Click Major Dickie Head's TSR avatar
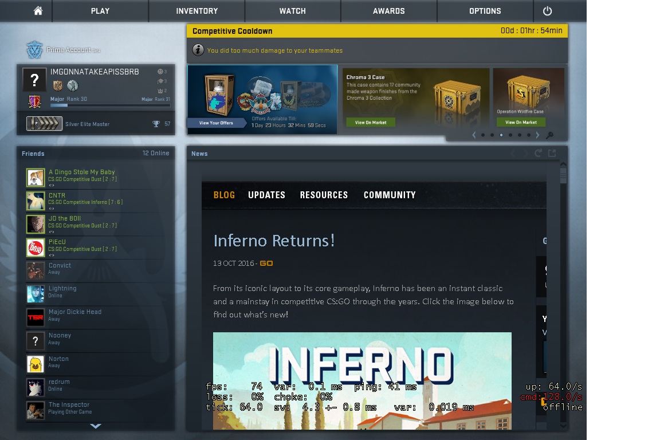Screen dimensions: 660x440 [36, 317]
